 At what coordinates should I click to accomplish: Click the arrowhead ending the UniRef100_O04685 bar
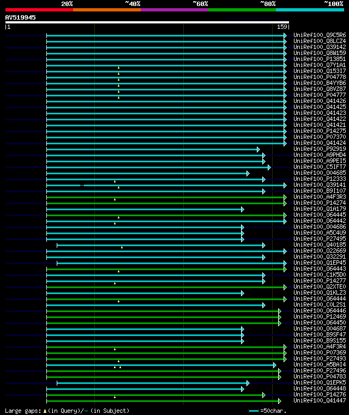click(x=248, y=173)
